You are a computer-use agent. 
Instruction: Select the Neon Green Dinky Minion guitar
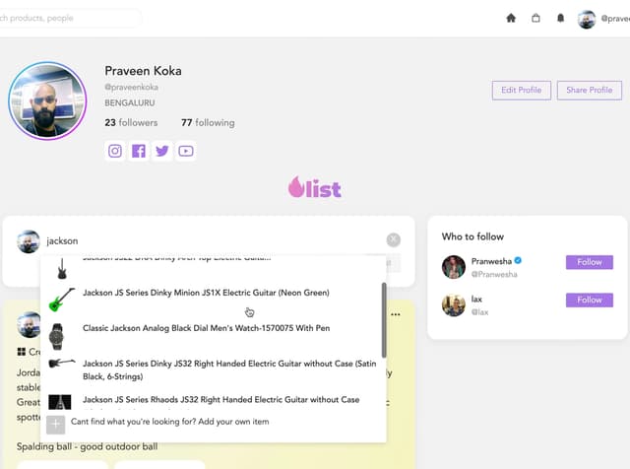point(206,293)
